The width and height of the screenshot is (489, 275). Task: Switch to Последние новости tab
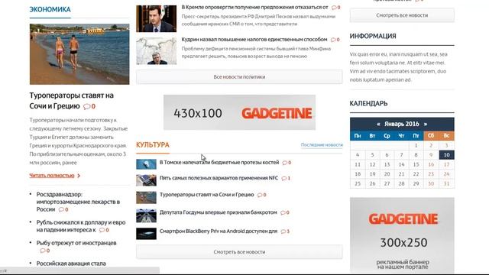(322, 144)
